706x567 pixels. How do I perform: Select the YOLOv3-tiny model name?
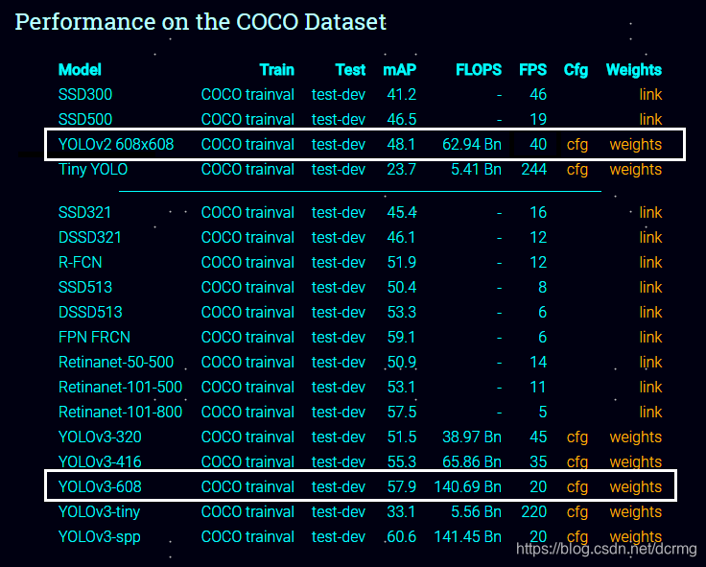99,512
